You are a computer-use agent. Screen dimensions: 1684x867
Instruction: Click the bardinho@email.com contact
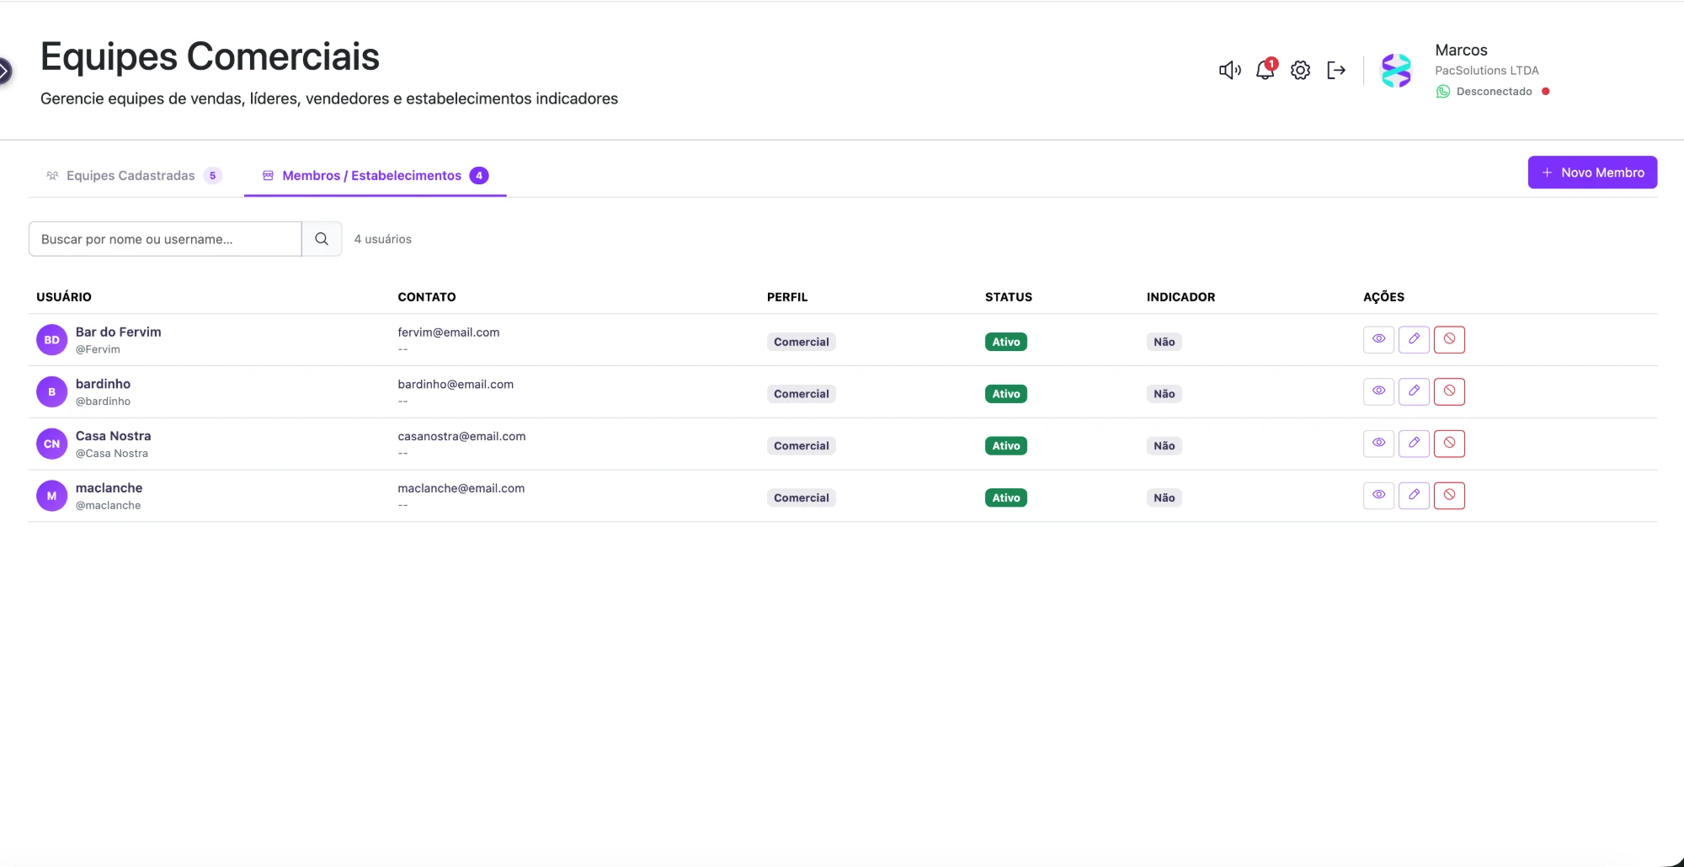(x=456, y=385)
